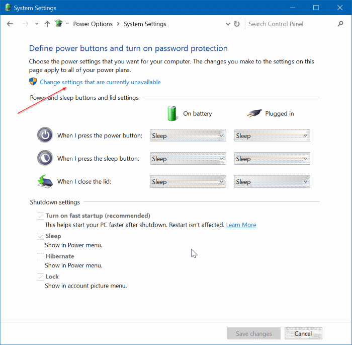Go up one level with up arrow
Screen dimensions: 352x345
coord(47,24)
